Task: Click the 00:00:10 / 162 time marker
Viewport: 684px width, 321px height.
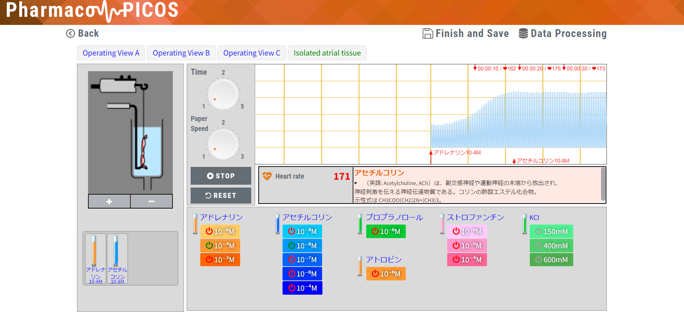Action: [494, 68]
